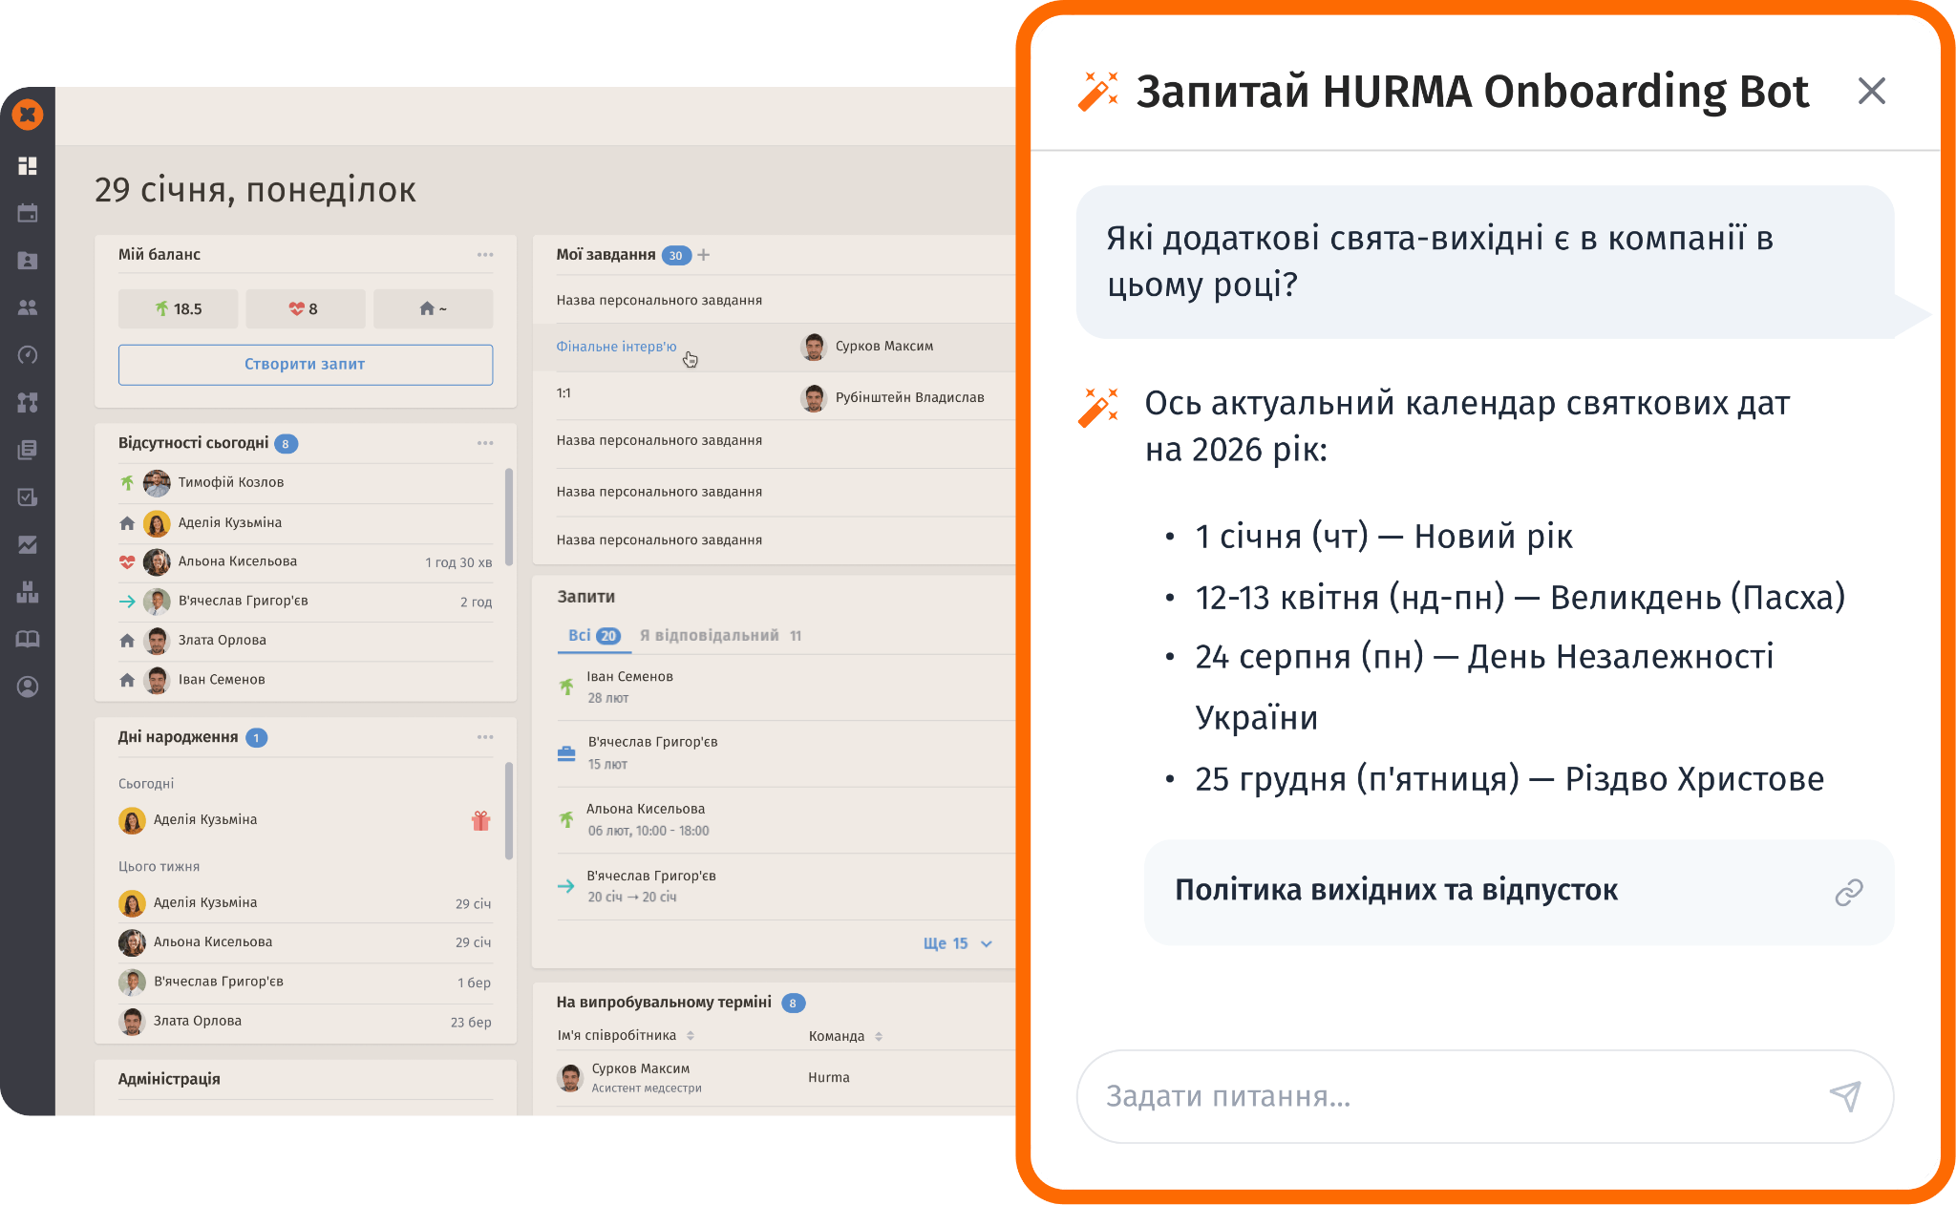Expand the Ще 15 requests list
The image size is (1956, 1205).
(957, 943)
